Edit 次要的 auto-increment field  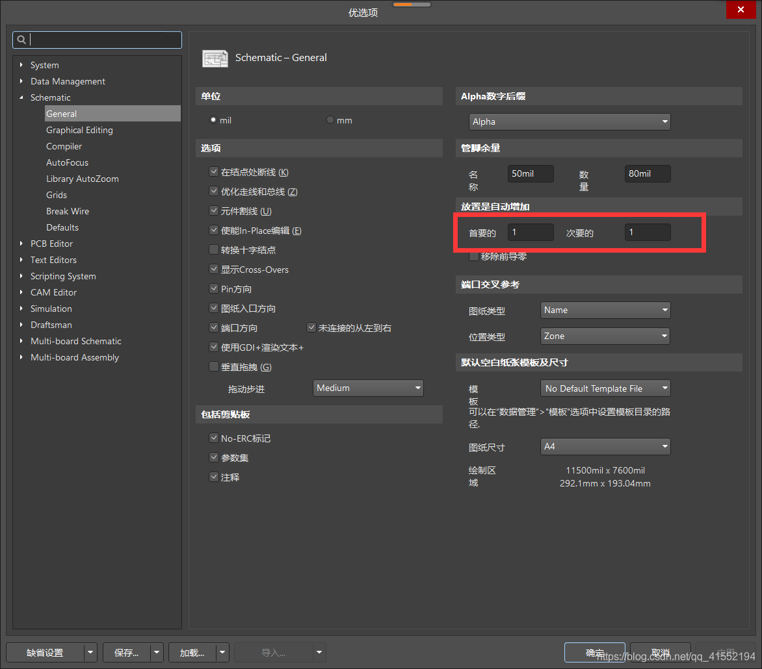648,232
